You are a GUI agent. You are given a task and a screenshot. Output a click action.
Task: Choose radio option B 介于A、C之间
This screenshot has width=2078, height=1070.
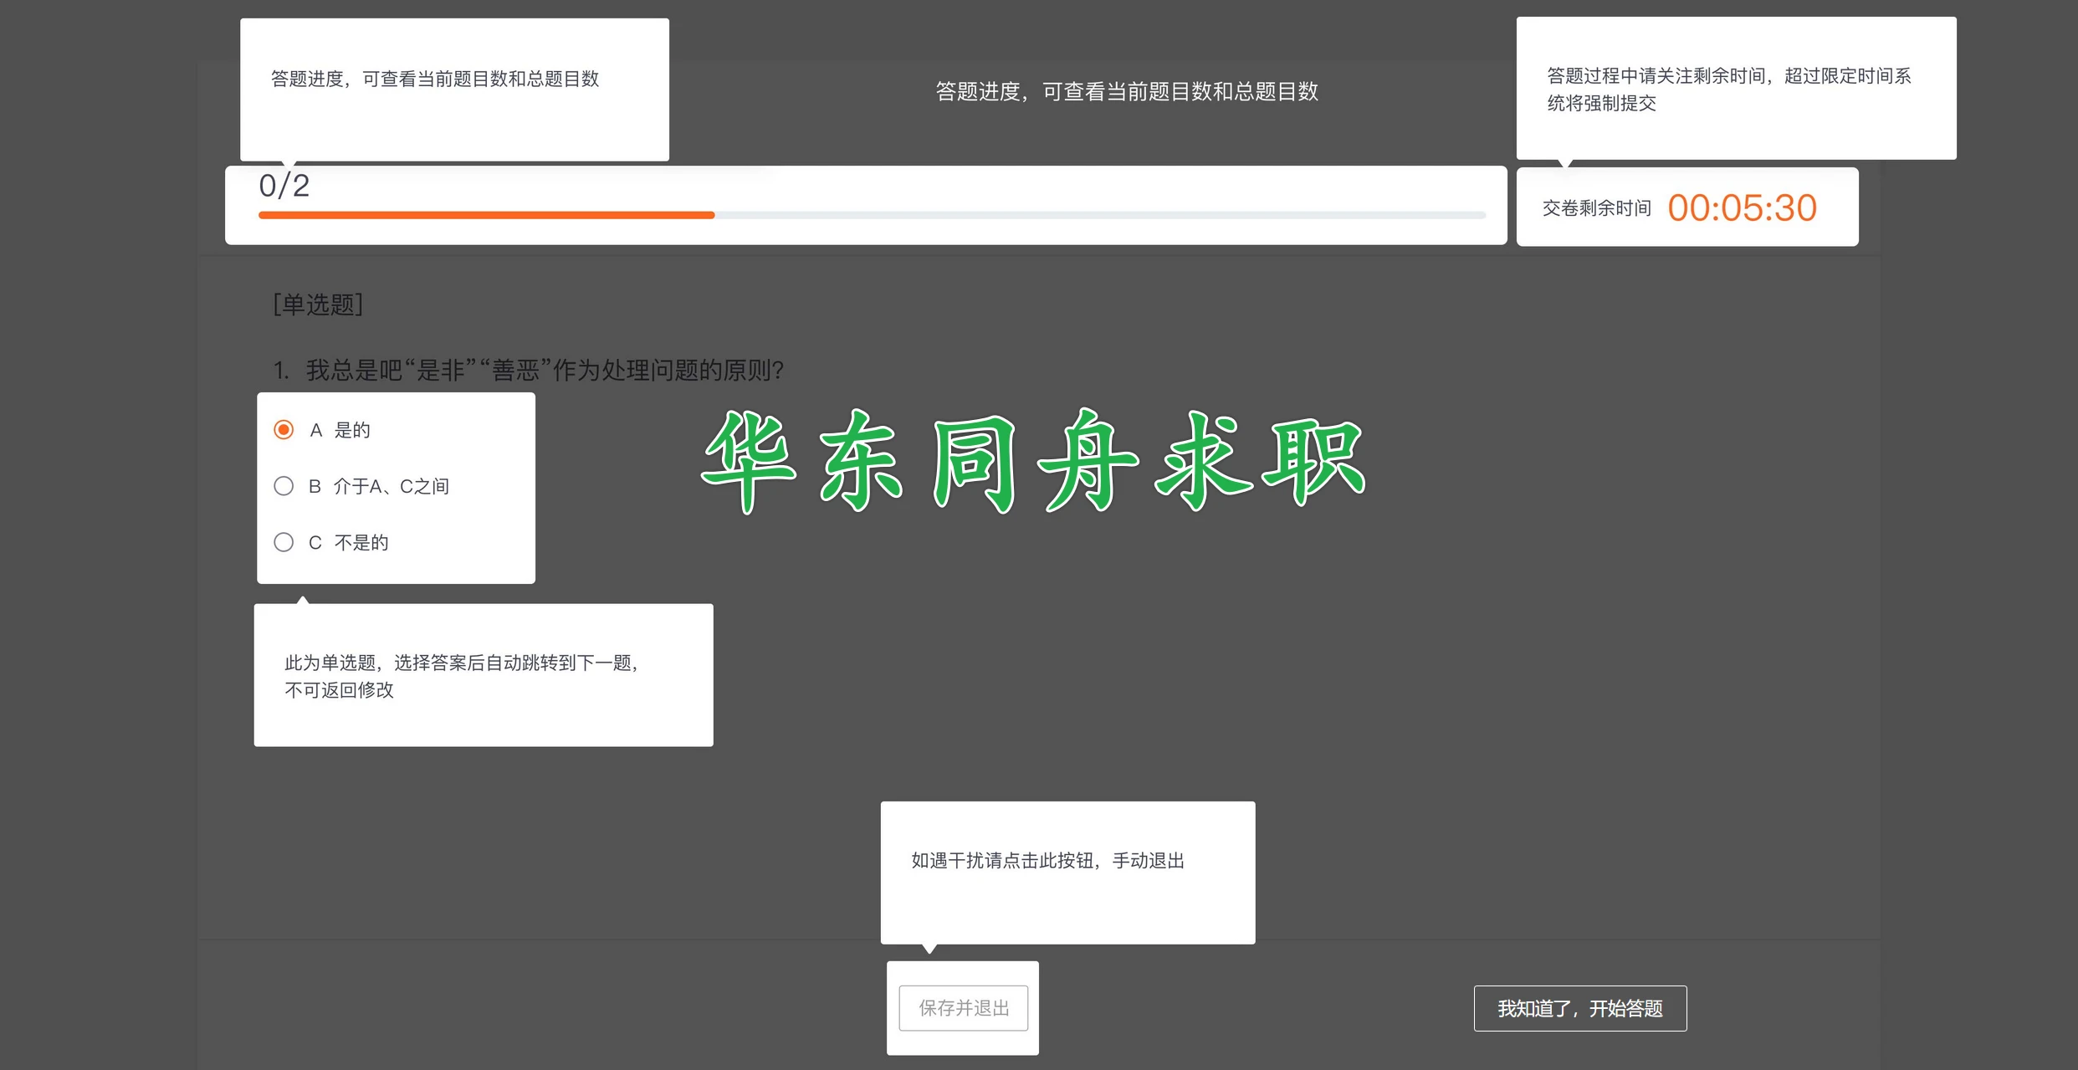tap(284, 486)
